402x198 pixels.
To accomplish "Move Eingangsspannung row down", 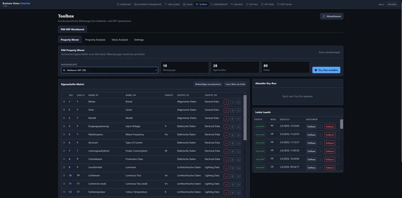I will [x=239, y=127].
